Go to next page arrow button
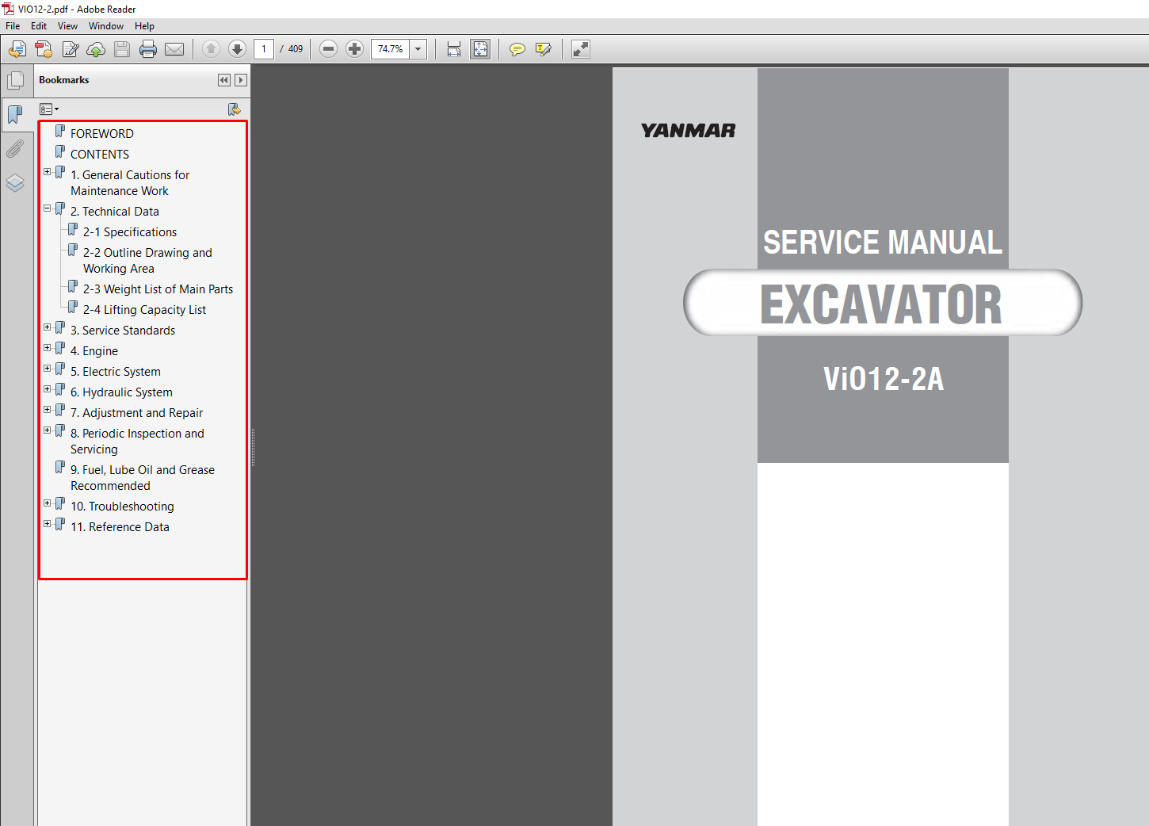The height and width of the screenshot is (826, 1149). click(237, 49)
